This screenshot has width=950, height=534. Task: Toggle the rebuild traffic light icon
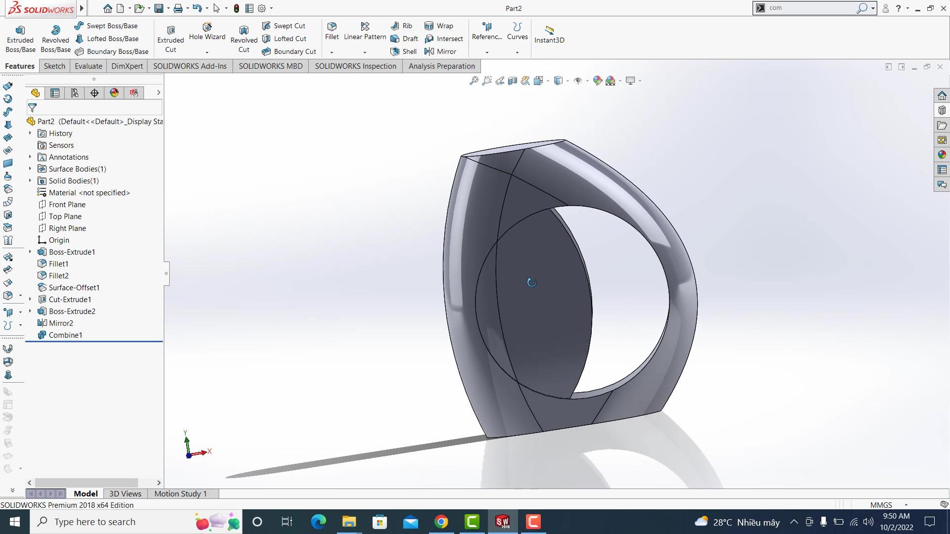[237, 8]
